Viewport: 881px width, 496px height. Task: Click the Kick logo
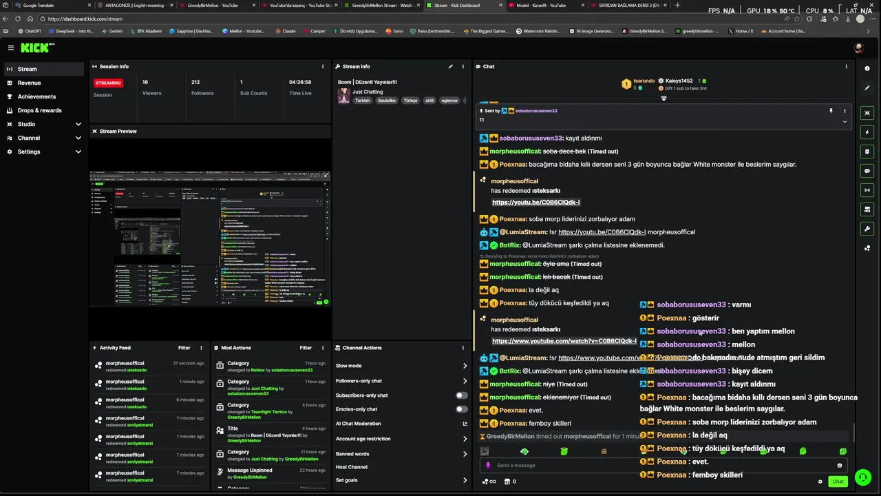[36, 48]
